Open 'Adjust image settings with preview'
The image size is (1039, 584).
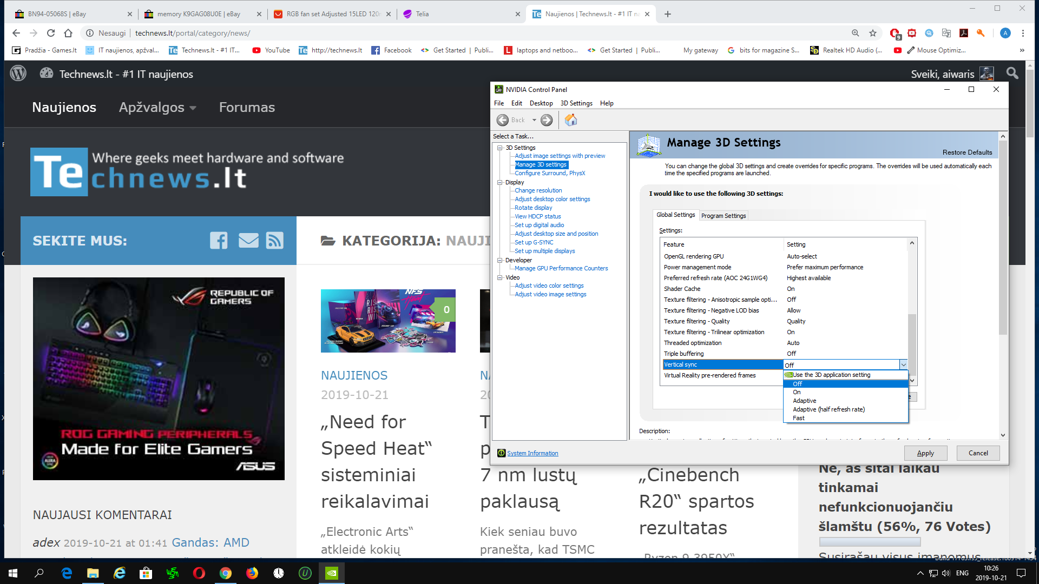click(x=560, y=156)
